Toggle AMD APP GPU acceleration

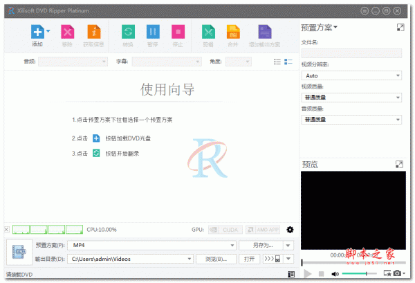coord(263,230)
